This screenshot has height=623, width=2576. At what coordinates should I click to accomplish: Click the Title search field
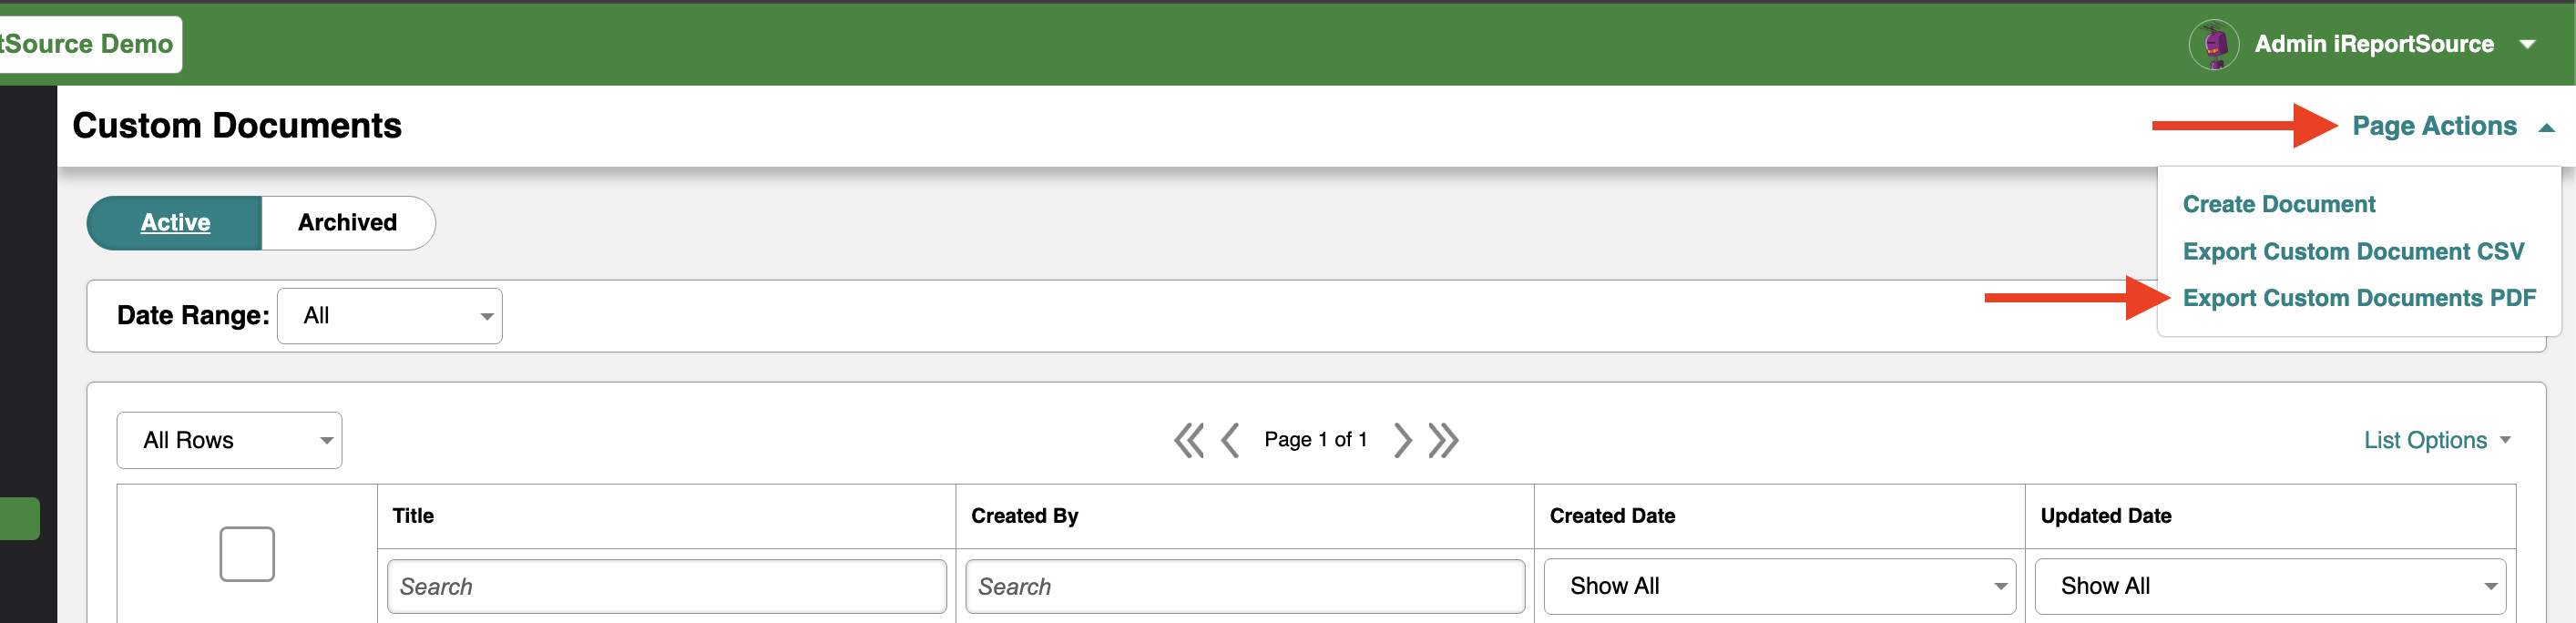pos(667,586)
